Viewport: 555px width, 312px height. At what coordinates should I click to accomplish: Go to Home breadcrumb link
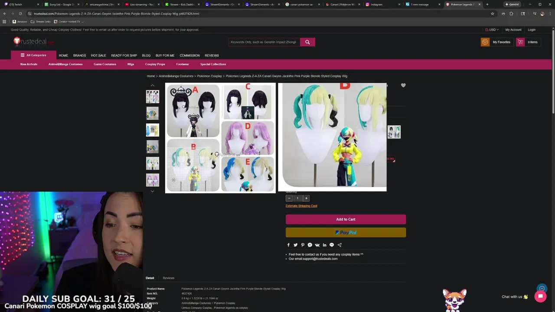pos(151,76)
